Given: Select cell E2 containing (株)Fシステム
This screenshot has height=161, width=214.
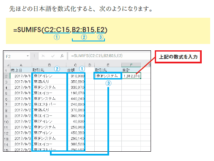Looking at the screenshot, I should (x=108, y=76).
